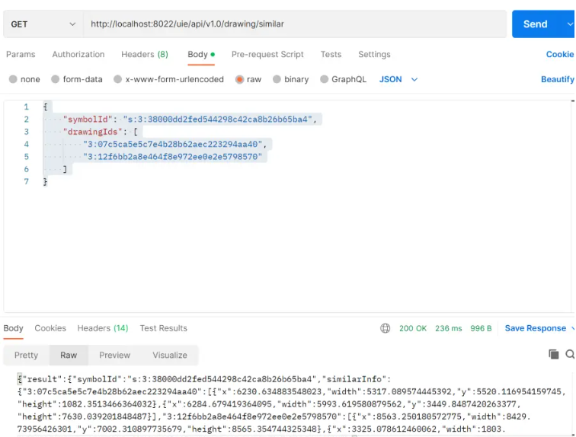Select the GraphQL body radio
The width and height of the screenshot is (576, 437).
(x=324, y=79)
